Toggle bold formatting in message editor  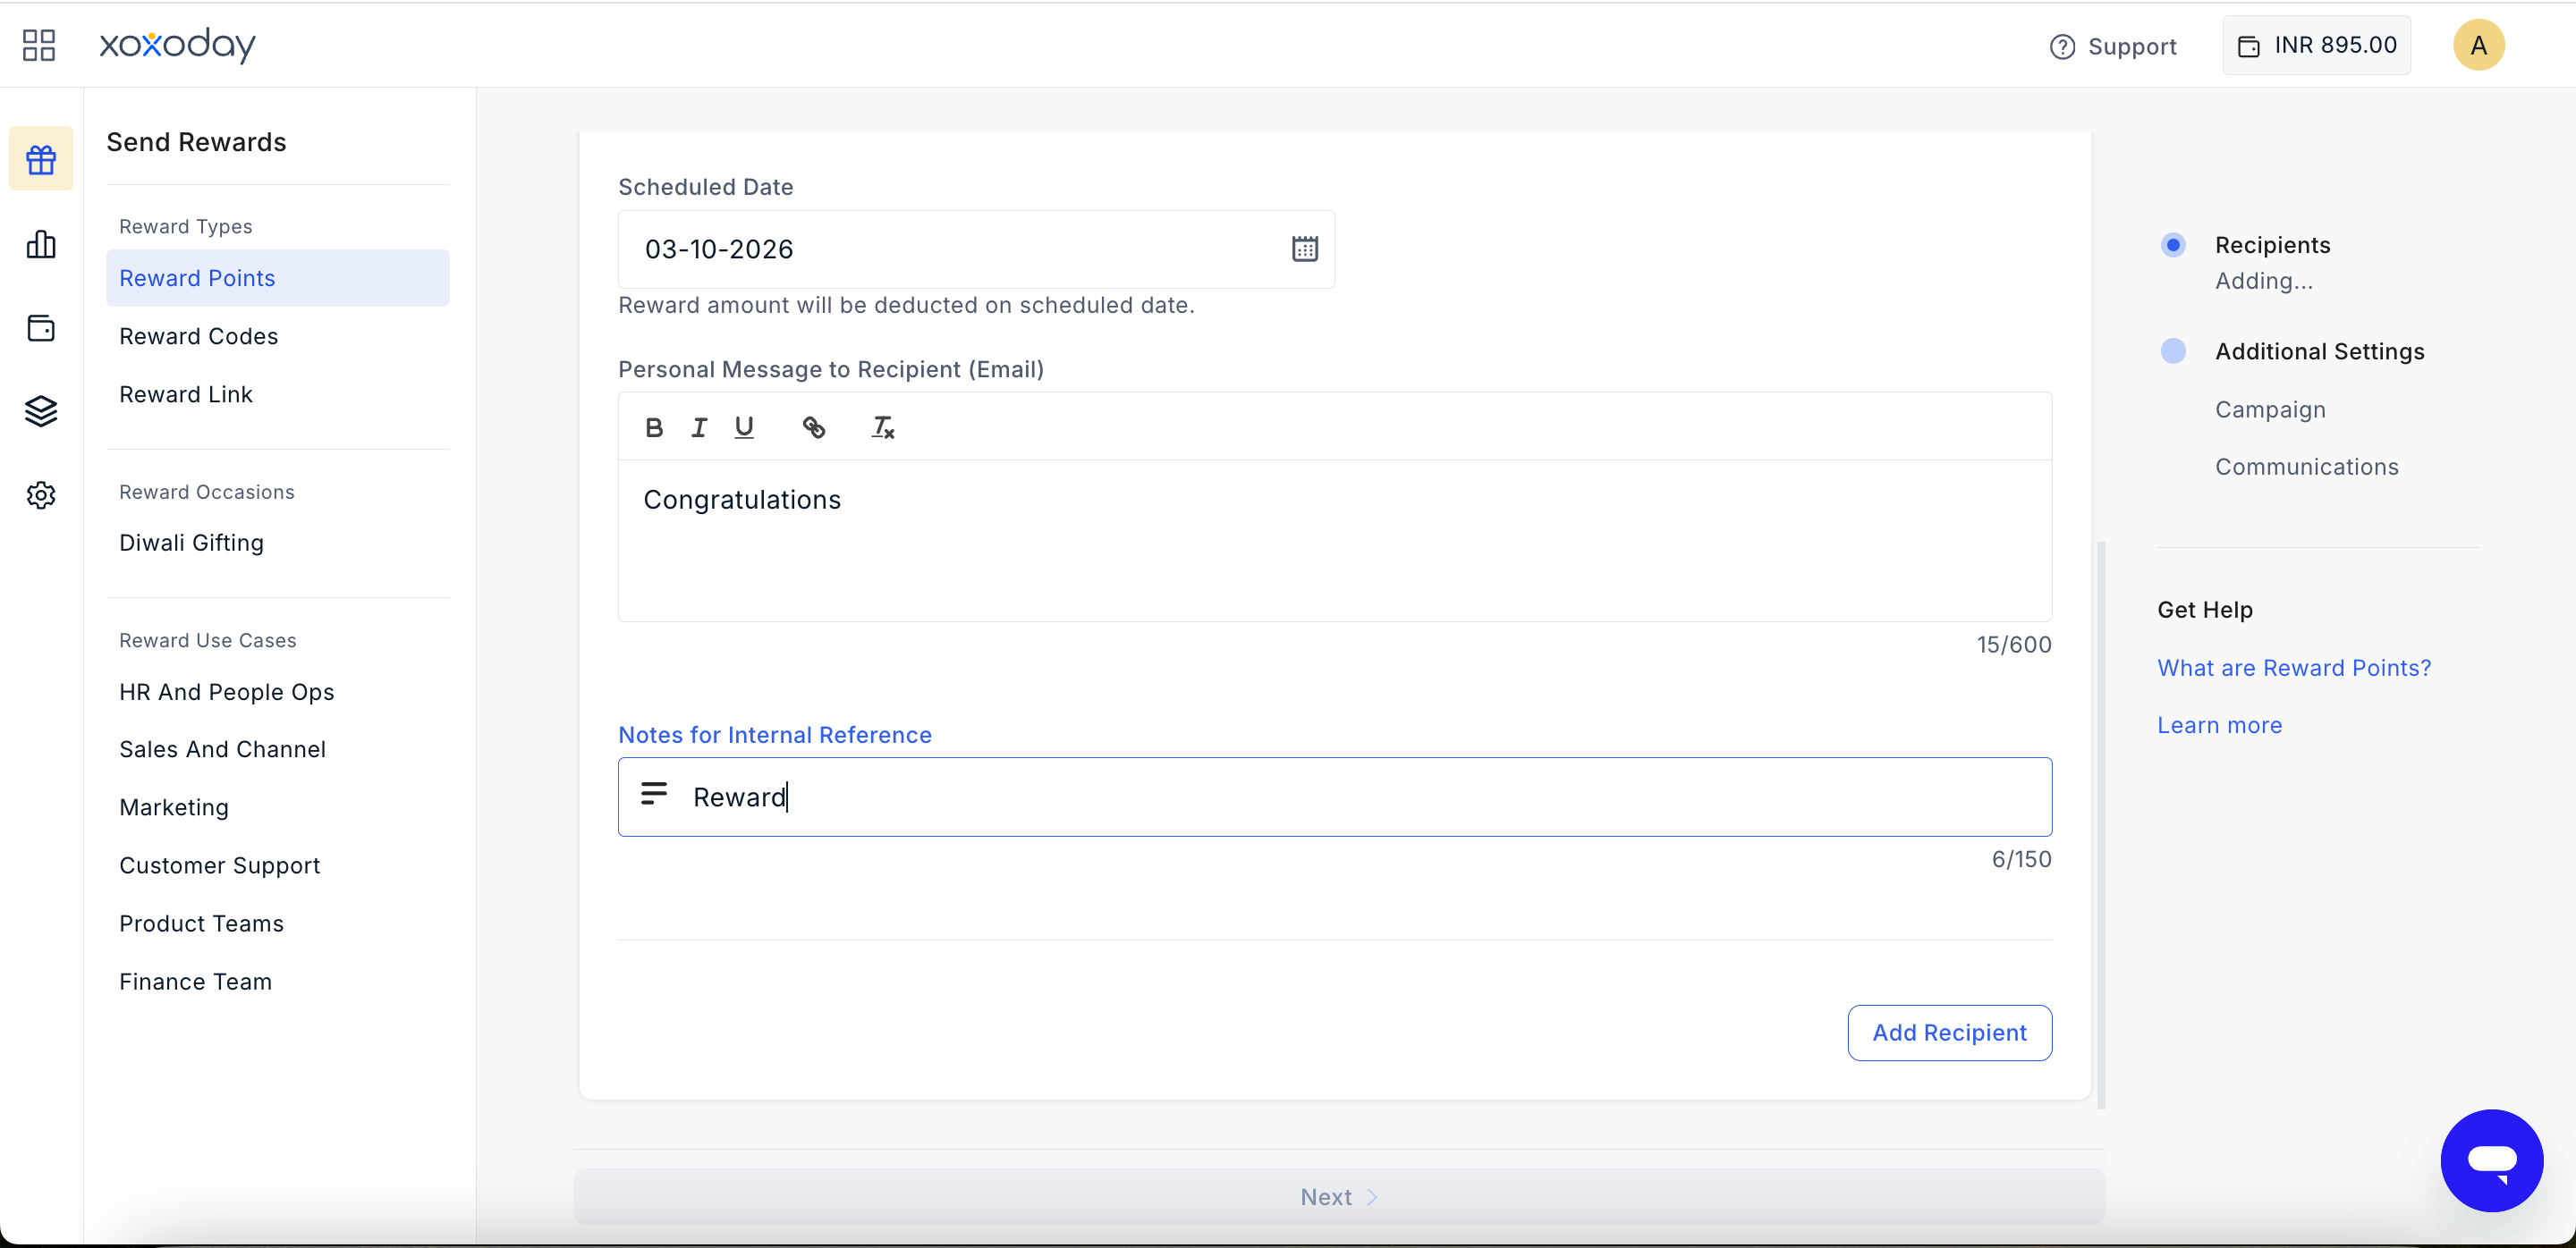(654, 427)
